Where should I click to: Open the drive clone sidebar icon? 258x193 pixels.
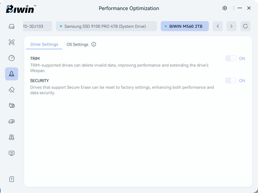click(12, 121)
